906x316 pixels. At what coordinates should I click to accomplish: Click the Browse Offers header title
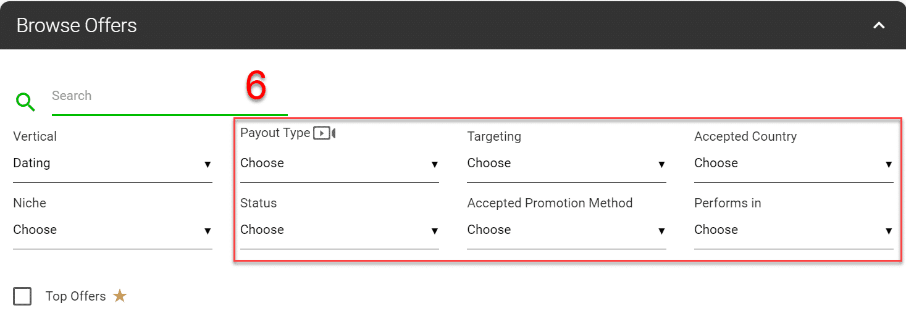pos(77,25)
